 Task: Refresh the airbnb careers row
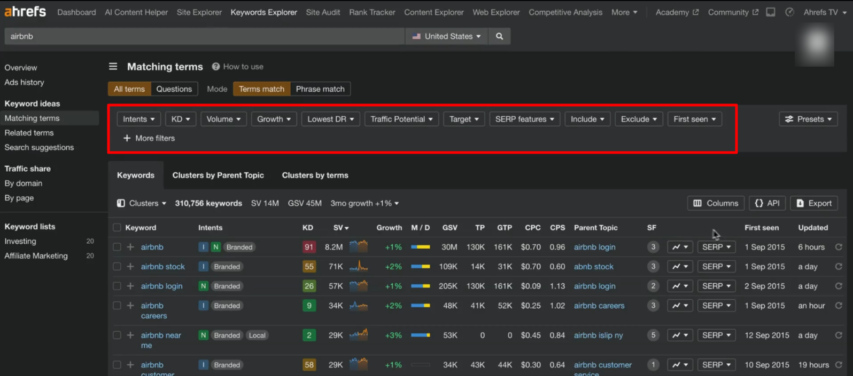coord(839,306)
